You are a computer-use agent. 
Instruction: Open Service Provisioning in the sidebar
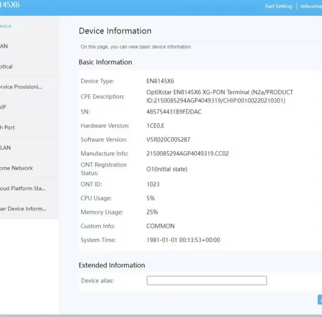(21, 87)
